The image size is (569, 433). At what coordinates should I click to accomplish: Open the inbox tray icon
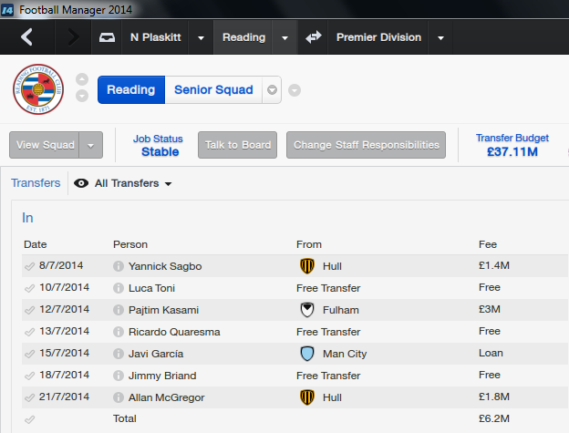[108, 37]
